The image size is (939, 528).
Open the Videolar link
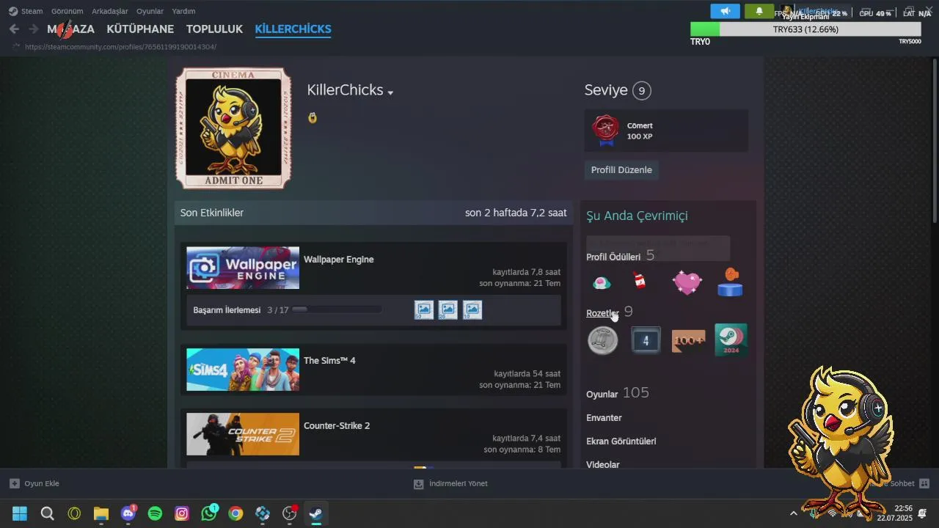click(x=603, y=465)
